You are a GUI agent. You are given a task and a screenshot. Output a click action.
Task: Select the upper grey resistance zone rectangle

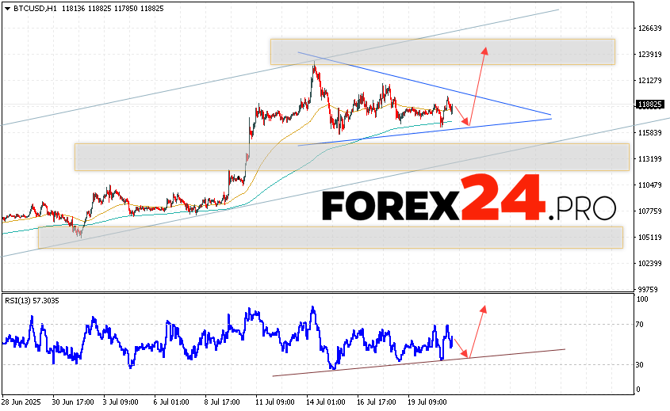[x=442, y=51]
